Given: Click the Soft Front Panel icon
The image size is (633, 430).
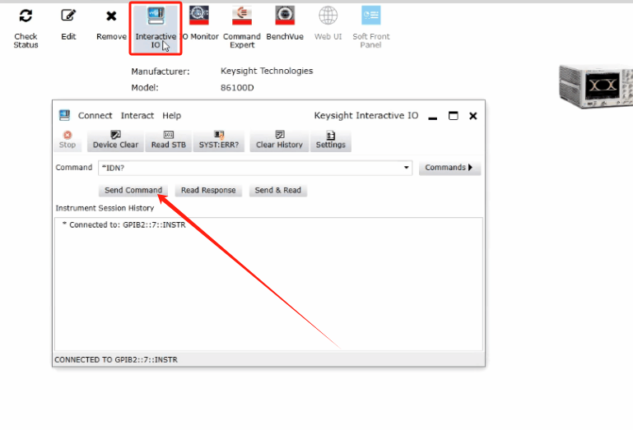Looking at the screenshot, I should click(x=371, y=16).
